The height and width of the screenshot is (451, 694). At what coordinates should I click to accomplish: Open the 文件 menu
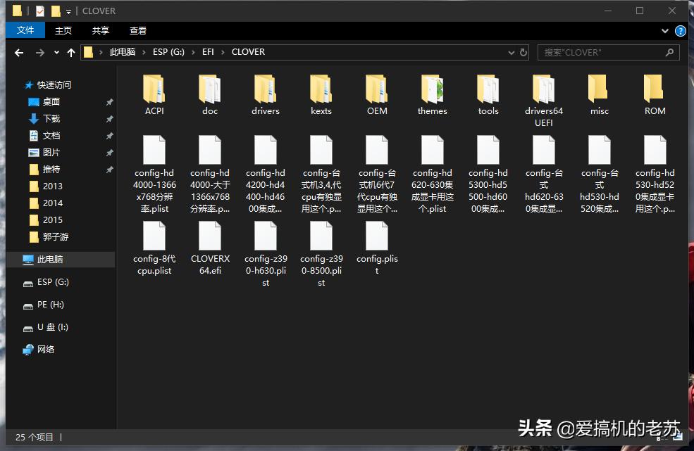click(x=25, y=30)
